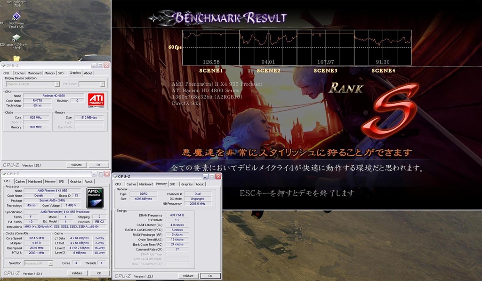This screenshot has width=482, height=281.
Task: Click the Code Name field RV770
Action: click(x=37, y=101)
